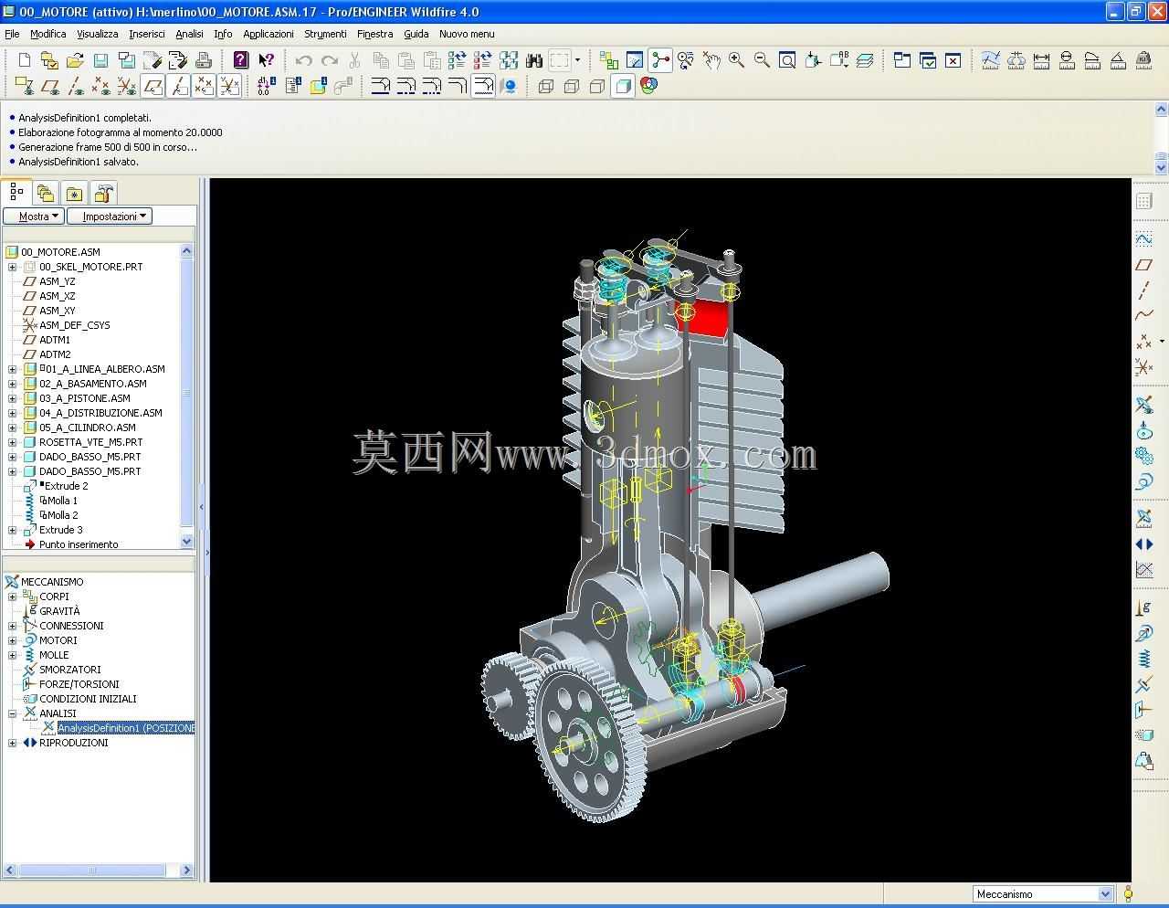
Task: Open the Applicazioni menu
Action: pos(269,34)
